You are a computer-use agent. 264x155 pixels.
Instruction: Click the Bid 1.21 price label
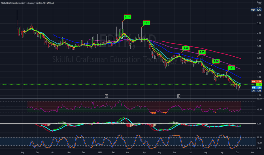coord(256,88)
